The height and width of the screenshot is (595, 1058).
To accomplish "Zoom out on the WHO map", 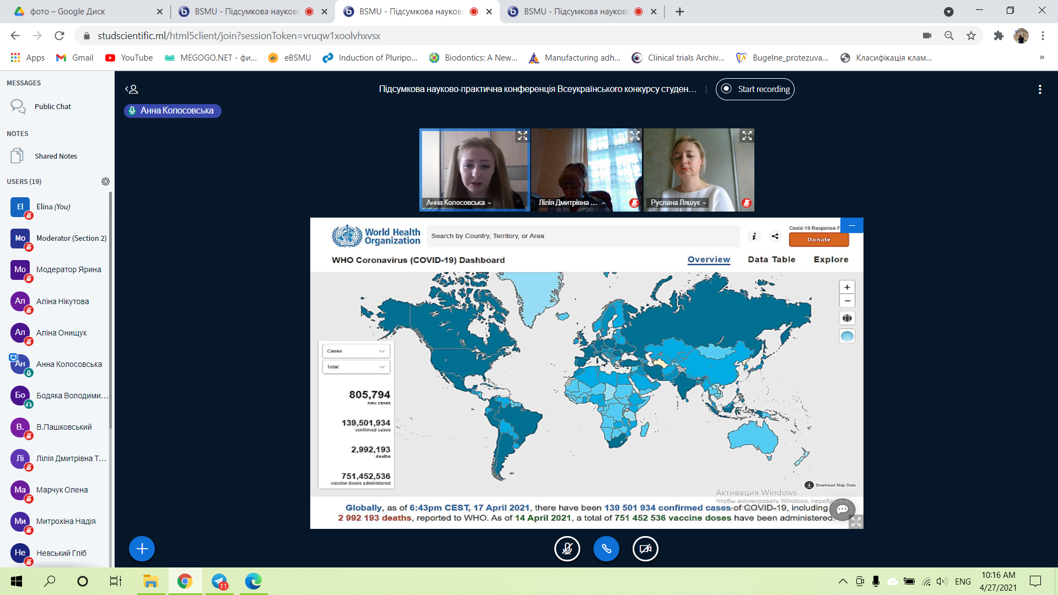I will tap(847, 301).
